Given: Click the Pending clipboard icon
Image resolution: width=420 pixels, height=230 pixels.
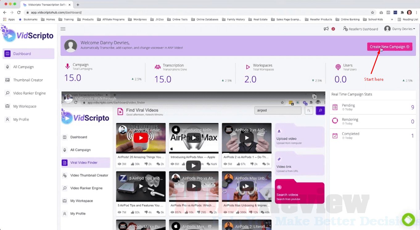Looking at the screenshot, I should (335, 107).
